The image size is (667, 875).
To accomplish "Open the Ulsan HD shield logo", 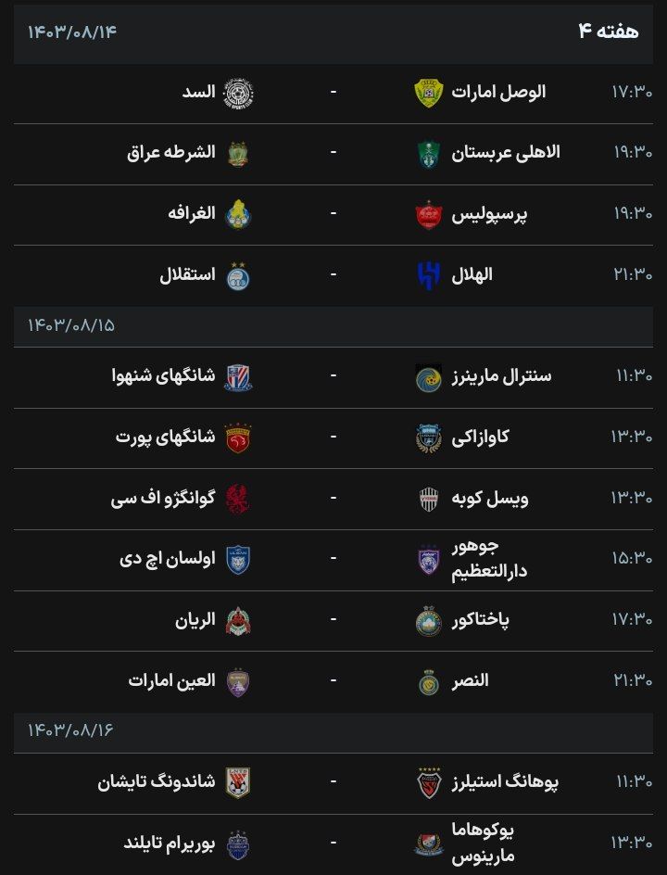I will pos(239,559).
